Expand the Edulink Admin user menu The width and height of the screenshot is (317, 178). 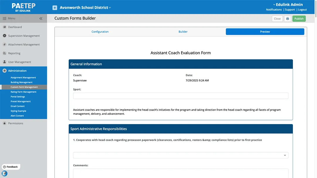pos(288,4)
